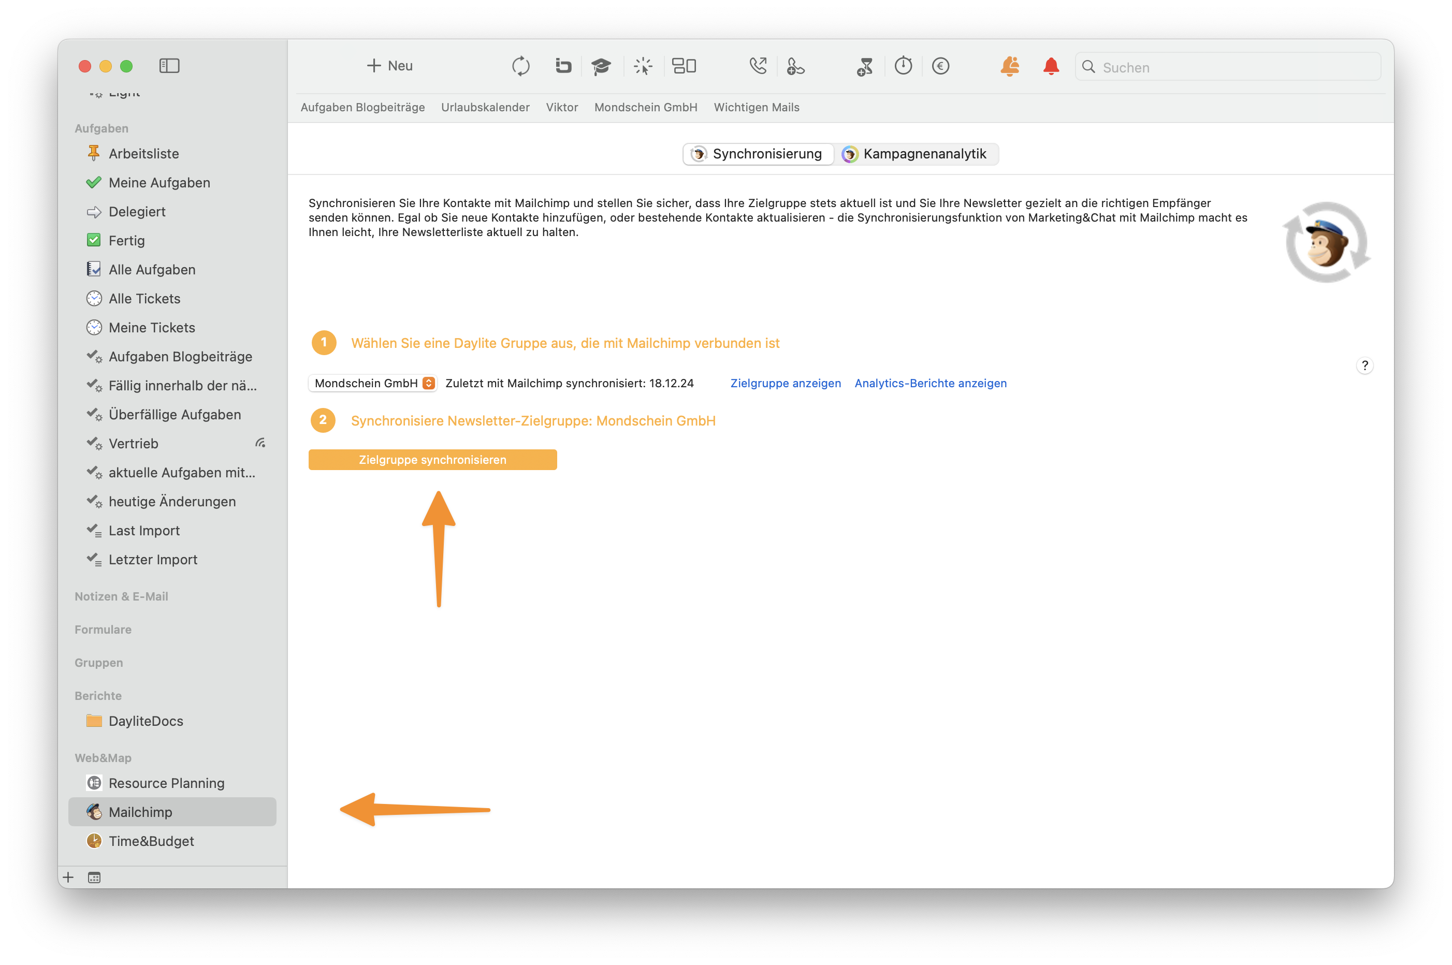The width and height of the screenshot is (1452, 965).
Task: Expand the Gruppen sidebar section
Action: [98, 663]
